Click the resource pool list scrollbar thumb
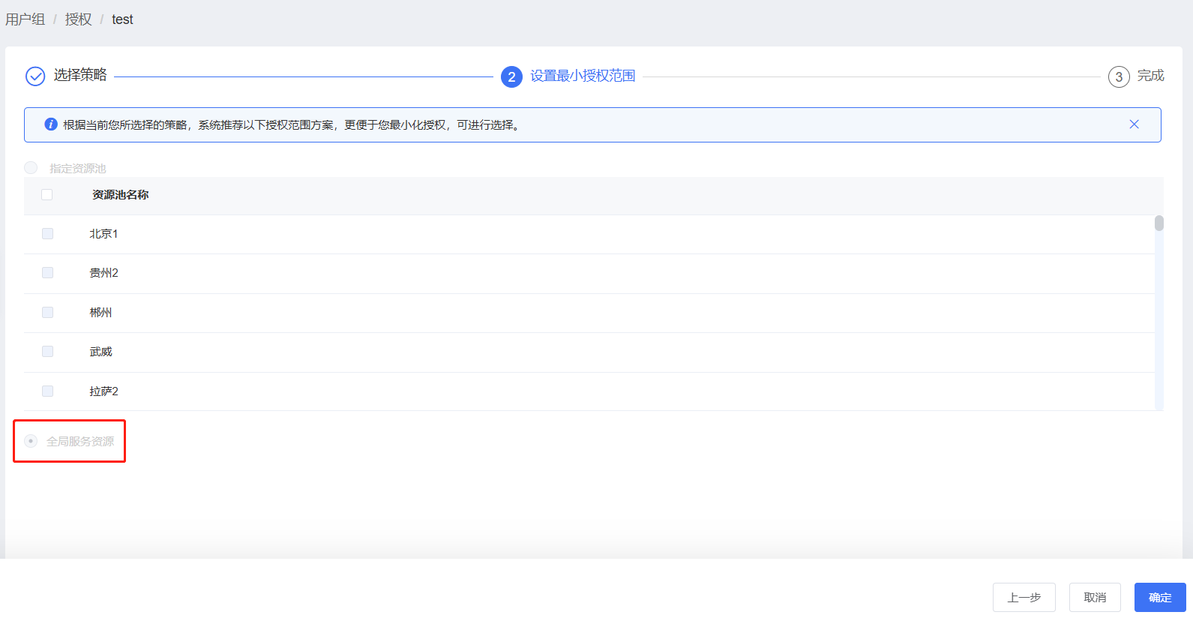Screen dimensions: 1193x624 [1159, 223]
